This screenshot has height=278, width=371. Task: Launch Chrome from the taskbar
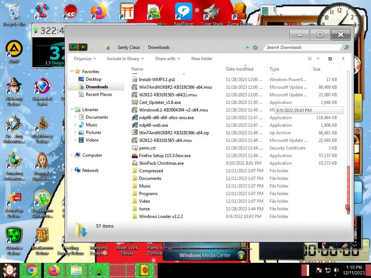click(31, 270)
